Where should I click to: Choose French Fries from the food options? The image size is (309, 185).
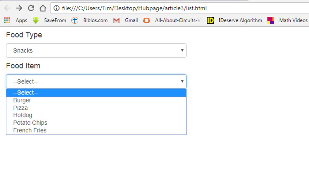30,130
